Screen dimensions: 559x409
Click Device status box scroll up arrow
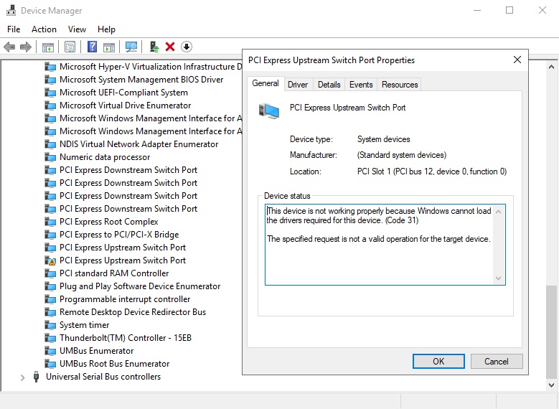499,212
